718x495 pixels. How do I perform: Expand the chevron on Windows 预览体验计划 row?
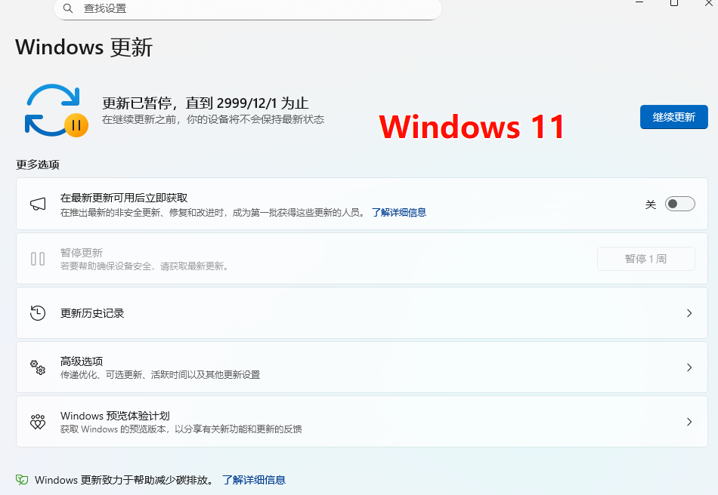689,422
